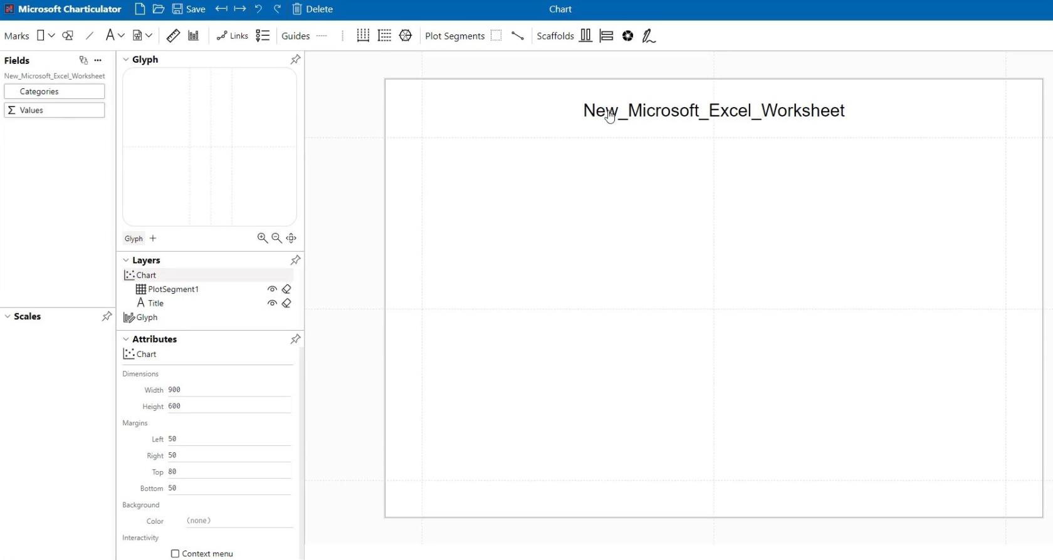Open a chart with the folder icon

[x=158, y=9]
